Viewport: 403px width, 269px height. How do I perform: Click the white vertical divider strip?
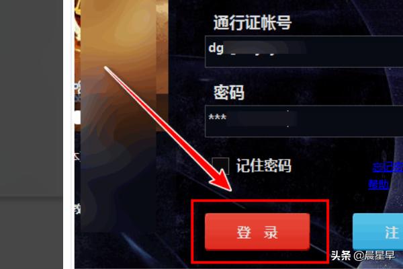click(x=69, y=134)
